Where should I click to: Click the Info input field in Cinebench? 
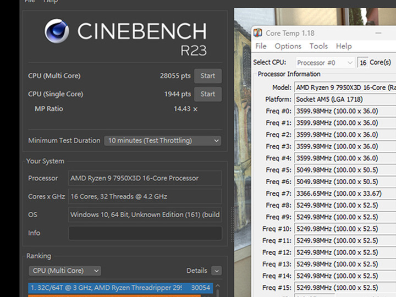click(145, 233)
